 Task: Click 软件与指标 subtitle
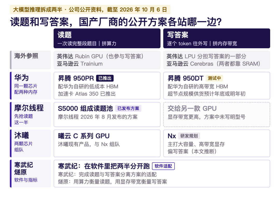pyautogui.click(x=26, y=180)
